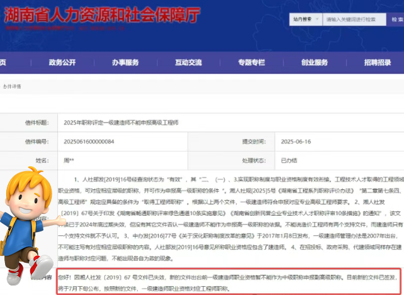Click the keyword search input field
This screenshot has height=295, width=404.
pos(354,19)
